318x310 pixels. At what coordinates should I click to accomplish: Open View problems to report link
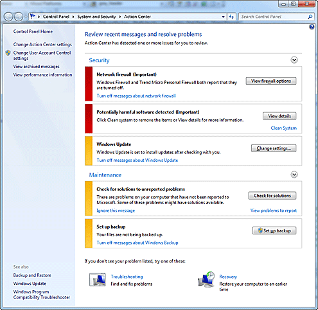tap(274, 211)
